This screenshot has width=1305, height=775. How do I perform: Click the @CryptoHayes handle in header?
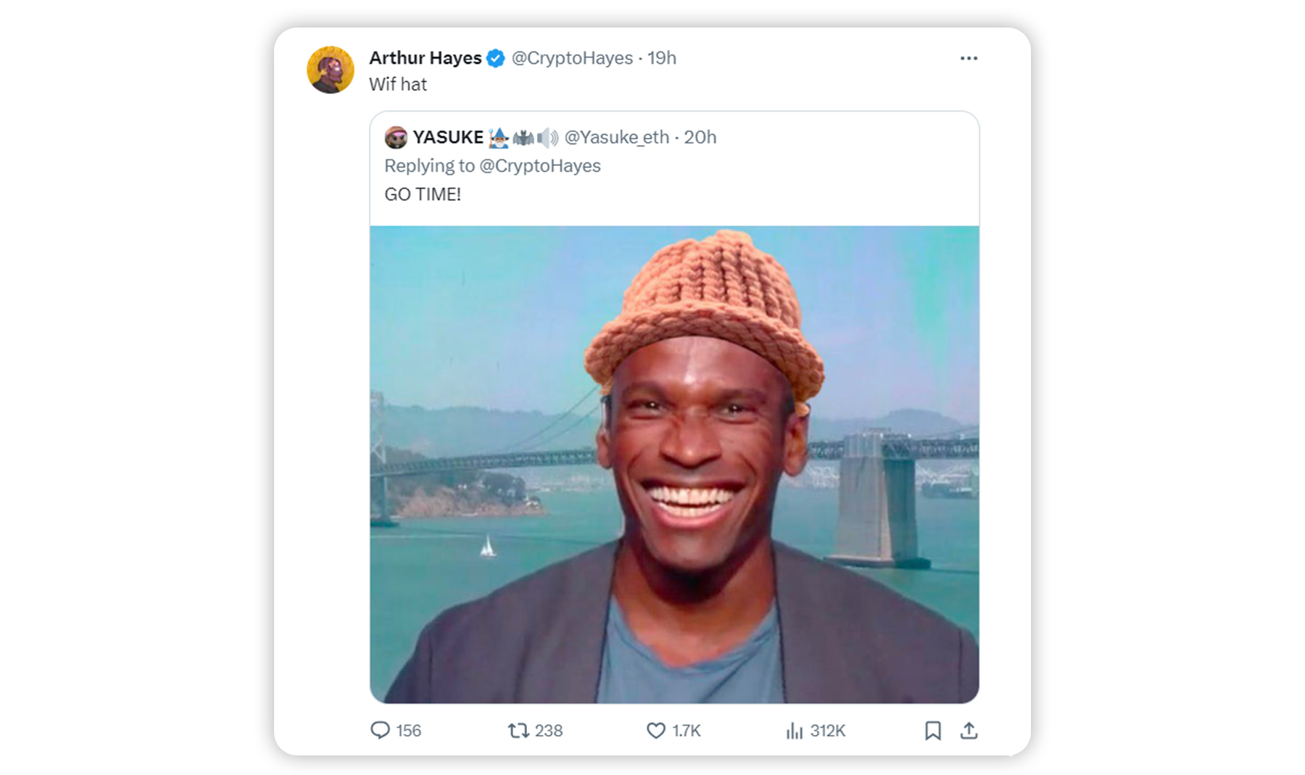point(572,58)
